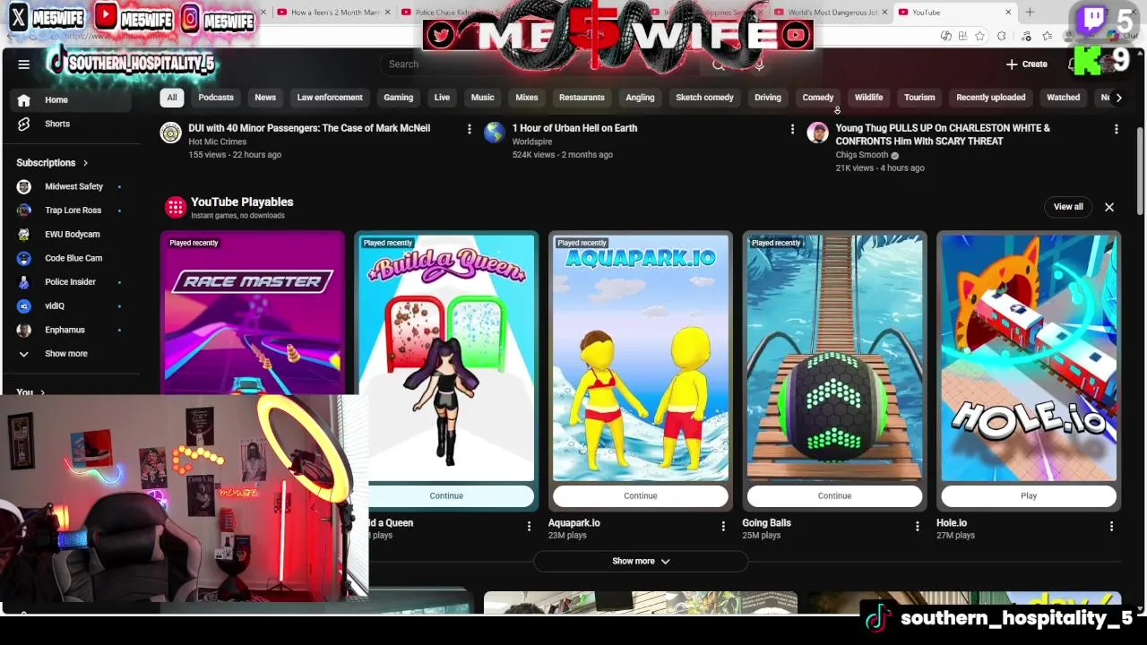This screenshot has height=645, width=1147.
Task: Select the Live filter chip
Action: [442, 98]
